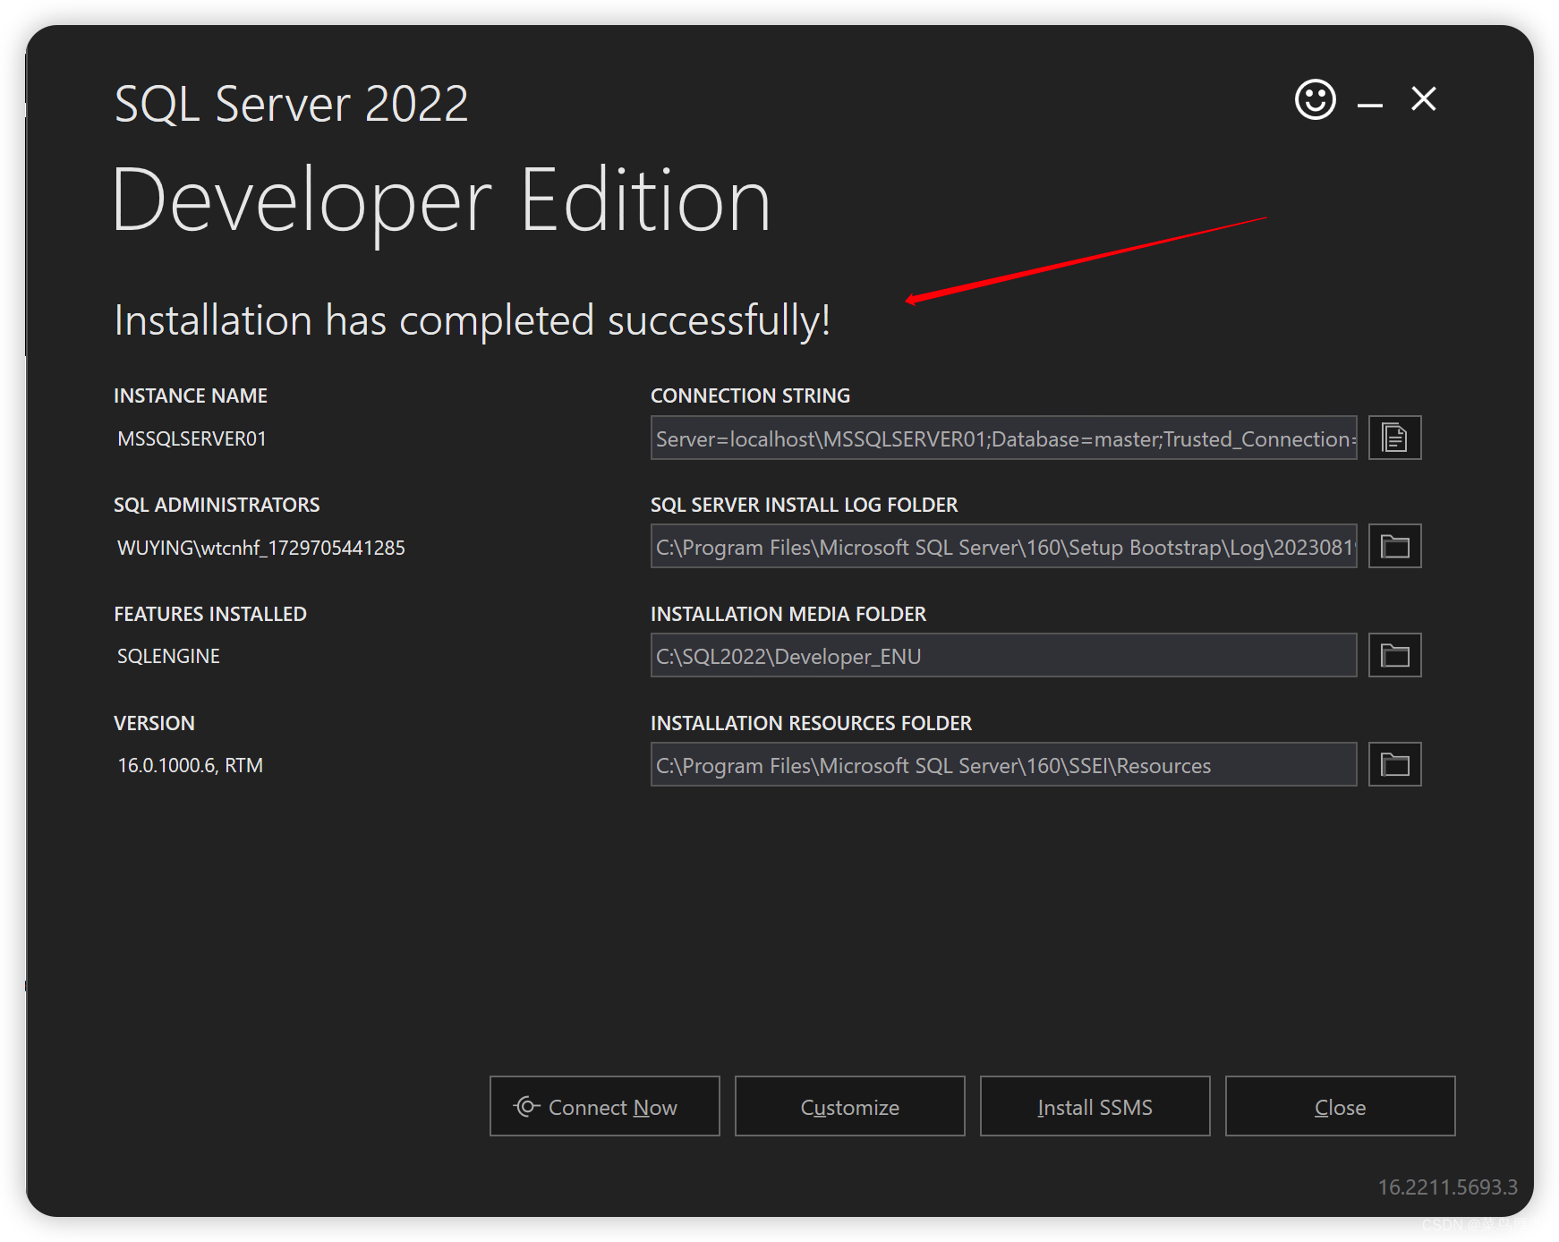
Task: Open the installation resources folder
Action: pos(1394,764)
